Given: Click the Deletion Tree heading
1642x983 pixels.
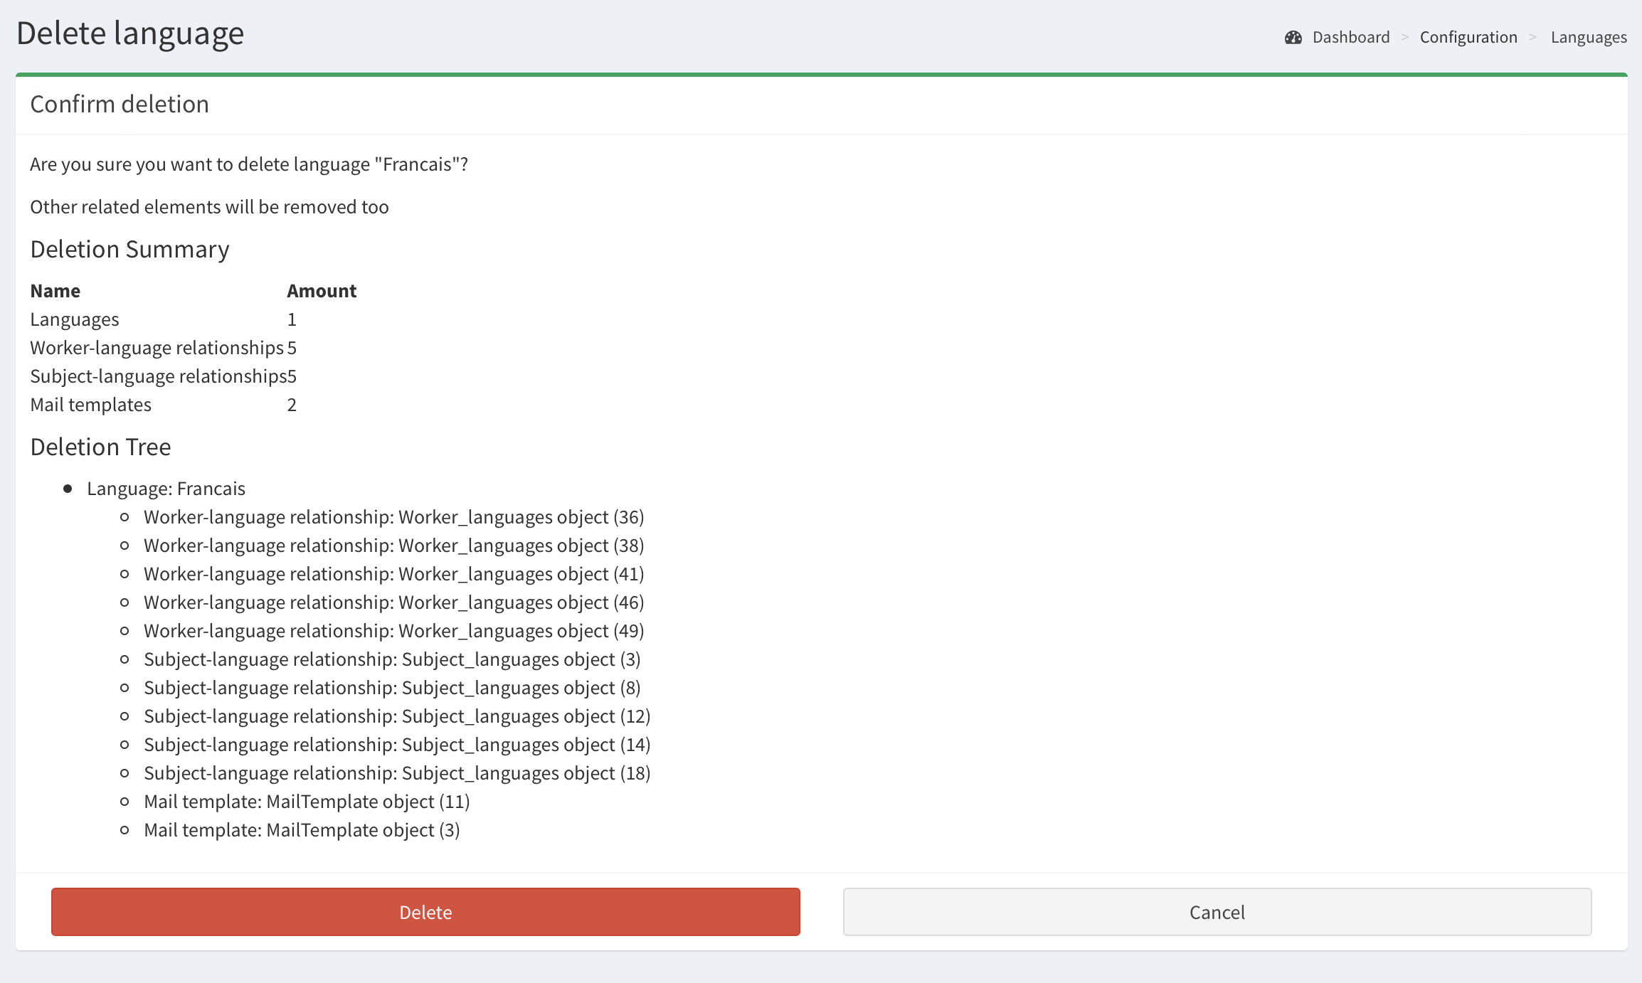Looking at the screenshot, I should (100, 447).
